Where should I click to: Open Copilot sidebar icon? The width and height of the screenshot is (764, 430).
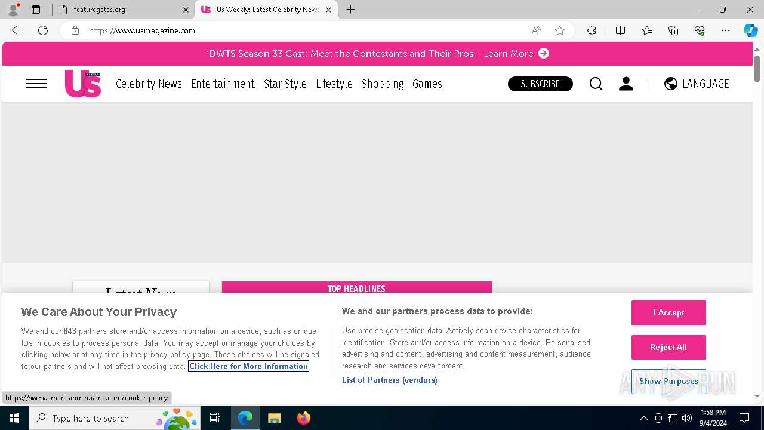[750, 30]
